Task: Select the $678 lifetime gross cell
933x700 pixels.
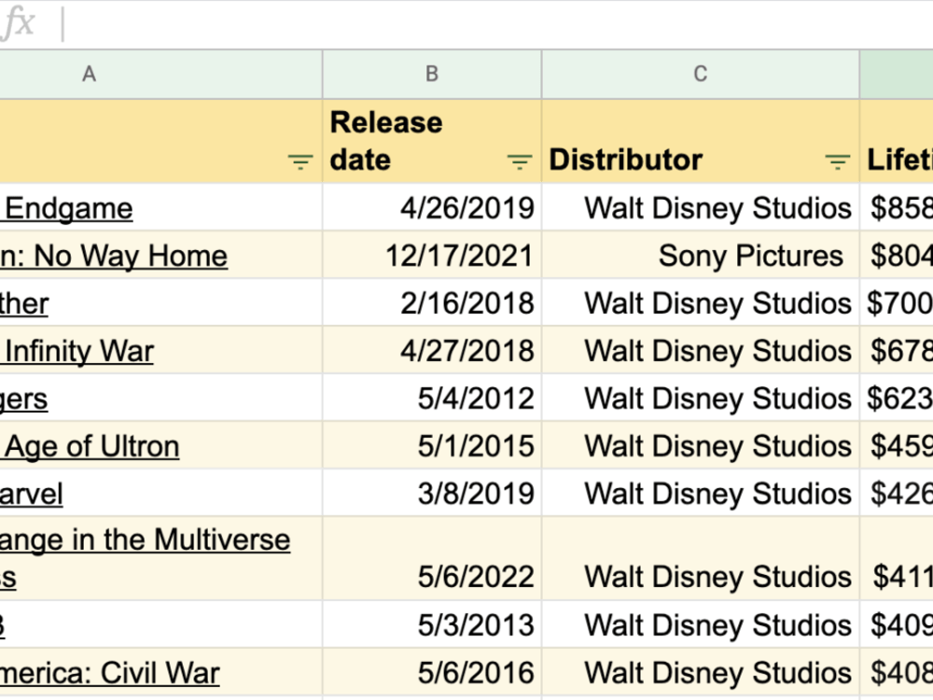Action: (897, 350)
